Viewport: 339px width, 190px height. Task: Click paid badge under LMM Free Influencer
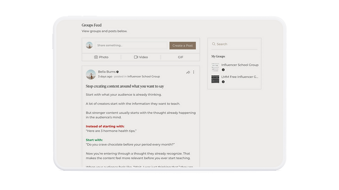point(223,82)
